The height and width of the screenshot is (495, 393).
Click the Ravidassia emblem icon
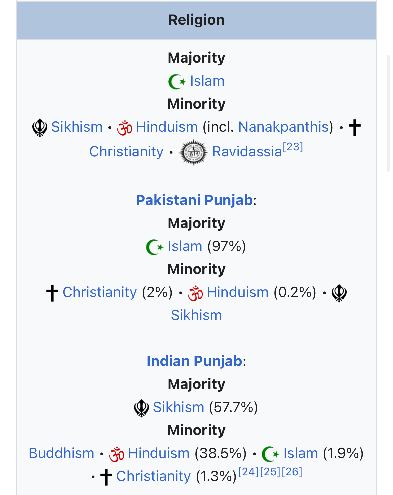pos(193,152)
